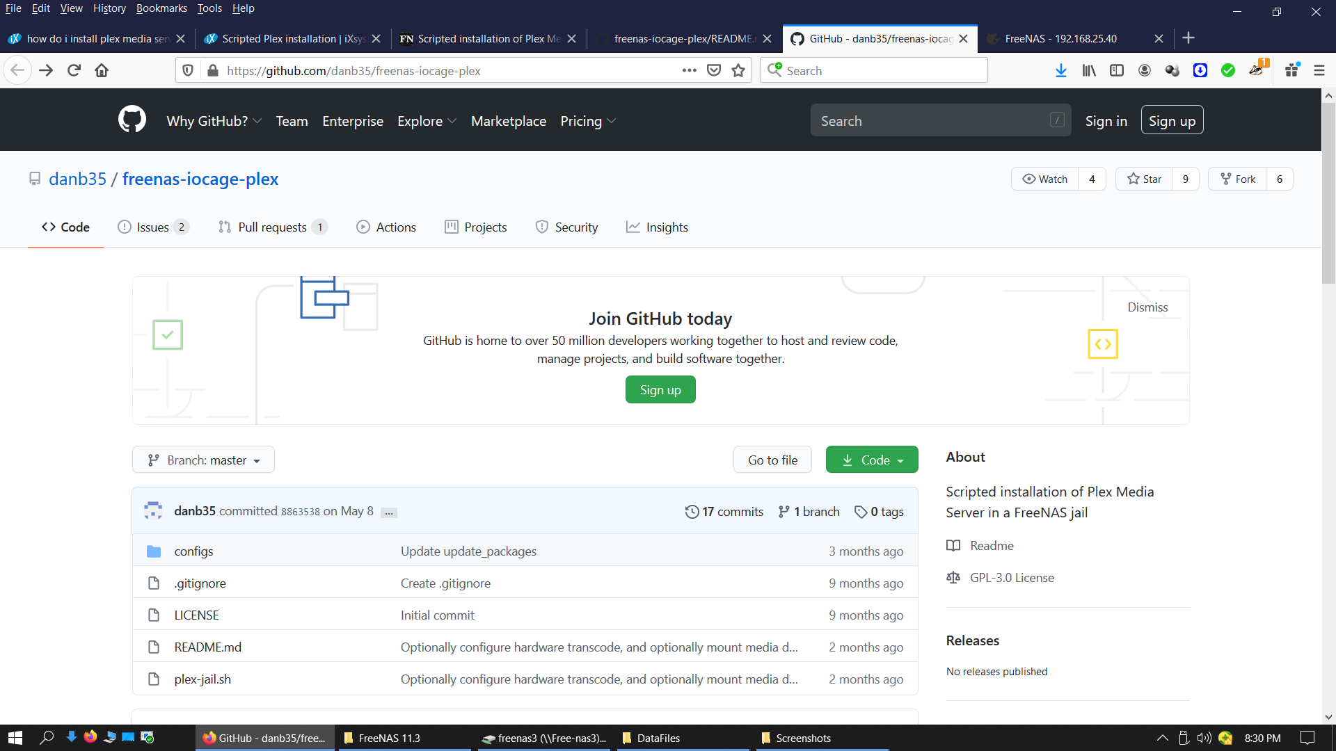Image resolution: width=1336 pixels, height=751 pixels.
Task: Star the freenas-iocage-plex repository
Action: 1144,179
